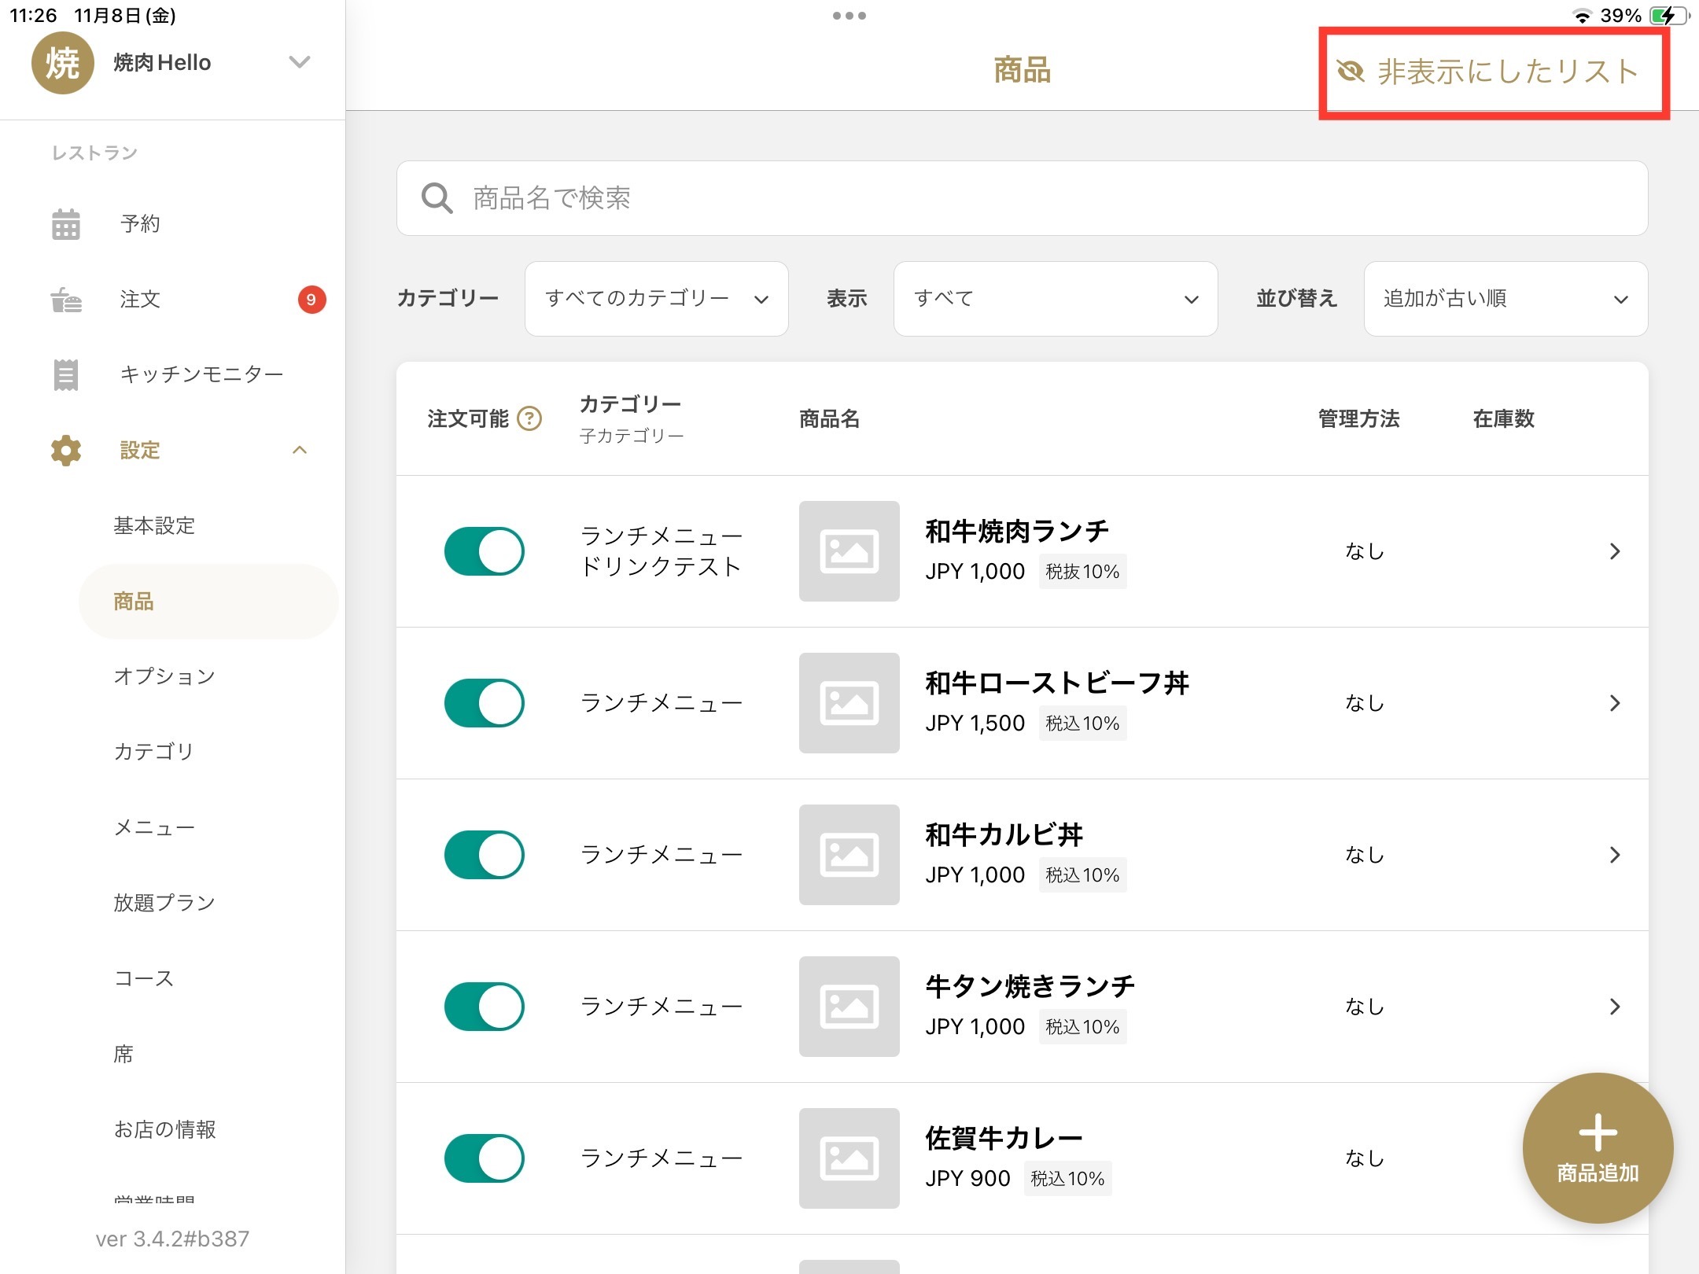The image size is (1699, 1274).
Task: Click the 商品名で検索 search field
Action: [x=1023, y=198]
